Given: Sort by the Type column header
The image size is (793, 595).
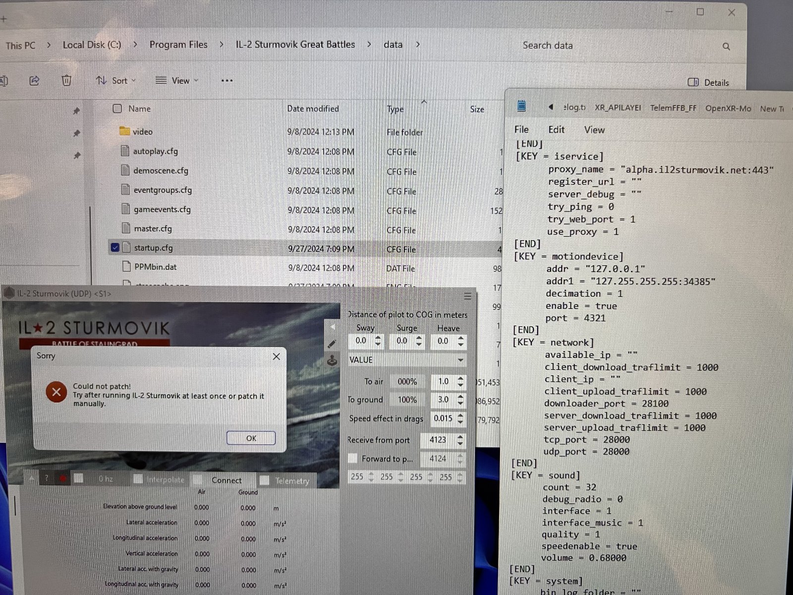Looking at the screenshot, I should coord(395,109).
